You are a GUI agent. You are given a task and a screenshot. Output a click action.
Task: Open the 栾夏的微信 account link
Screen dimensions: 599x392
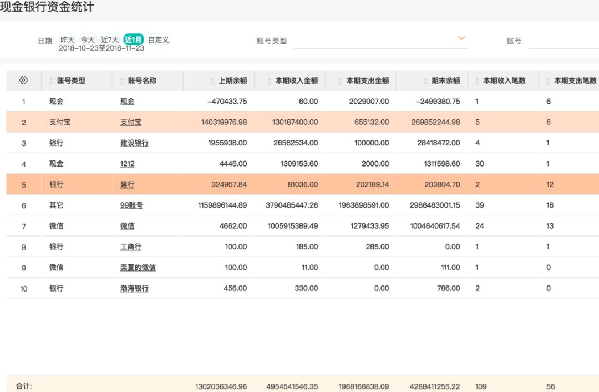coord(138,267)
